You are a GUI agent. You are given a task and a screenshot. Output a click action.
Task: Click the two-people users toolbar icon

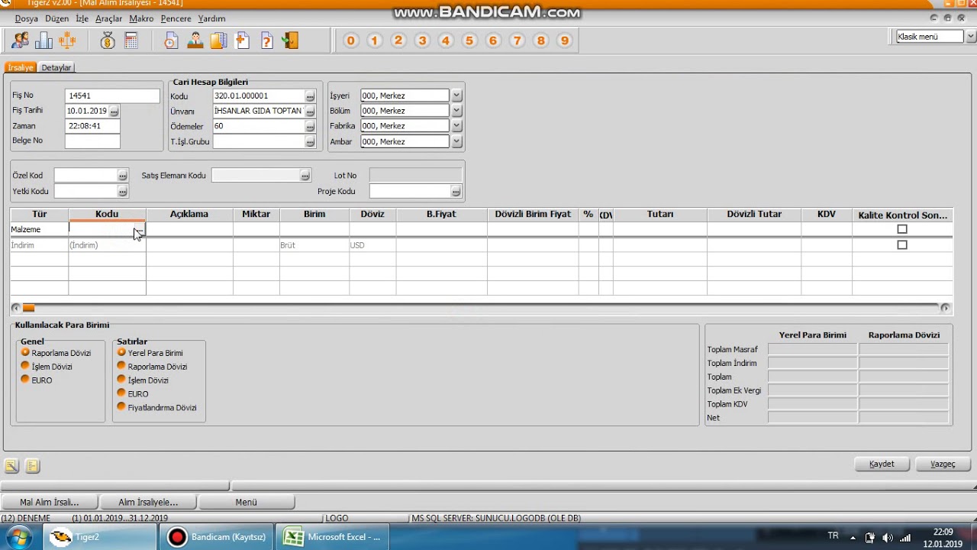coord(21,40)
